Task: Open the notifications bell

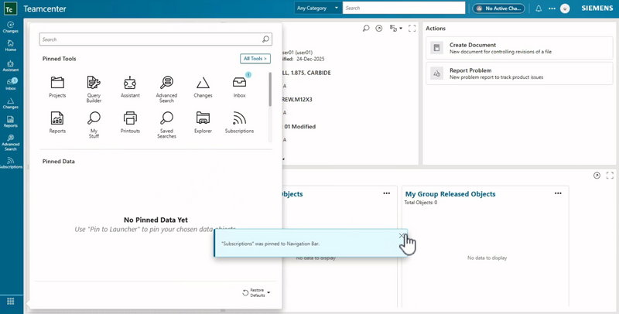Action: pyautogui.click(x=539, y=9)
